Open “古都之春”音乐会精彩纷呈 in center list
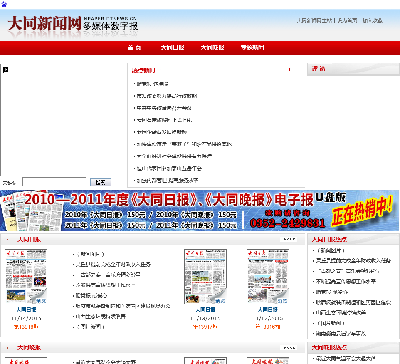 pos(109,275)
